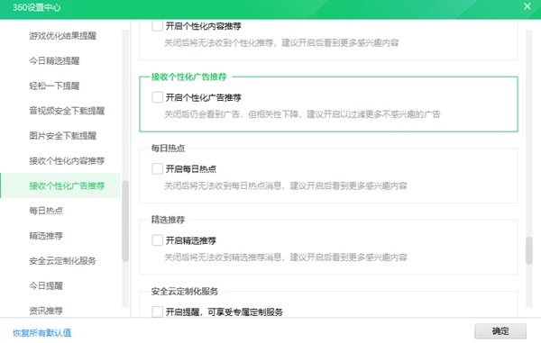Go to 轻松一下提醒 section

(x=54, y=86)
